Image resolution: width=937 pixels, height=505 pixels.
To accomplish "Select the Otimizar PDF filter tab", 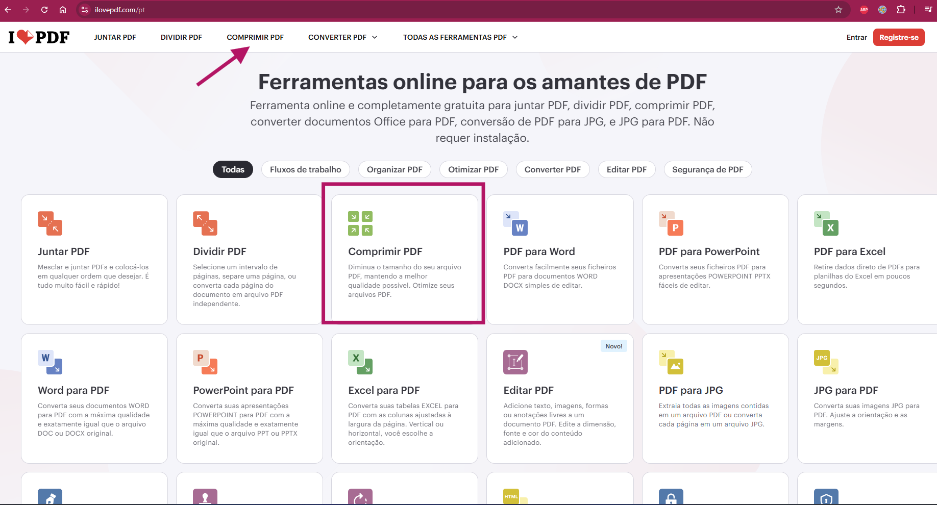I will pos(473,169).
